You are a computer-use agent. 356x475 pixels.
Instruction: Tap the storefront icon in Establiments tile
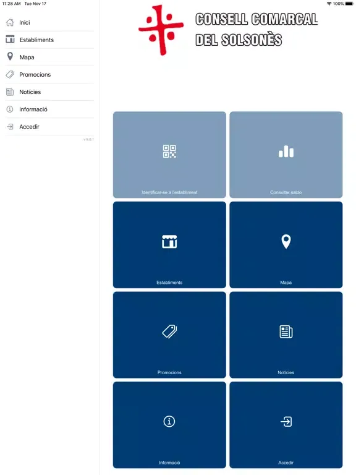(169, 241)
